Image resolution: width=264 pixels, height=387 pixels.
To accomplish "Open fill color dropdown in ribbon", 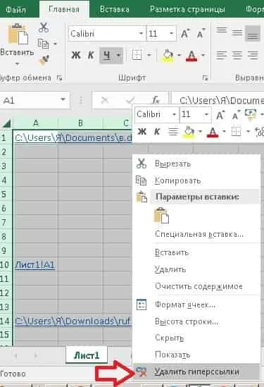I will [x=180, y=55].
